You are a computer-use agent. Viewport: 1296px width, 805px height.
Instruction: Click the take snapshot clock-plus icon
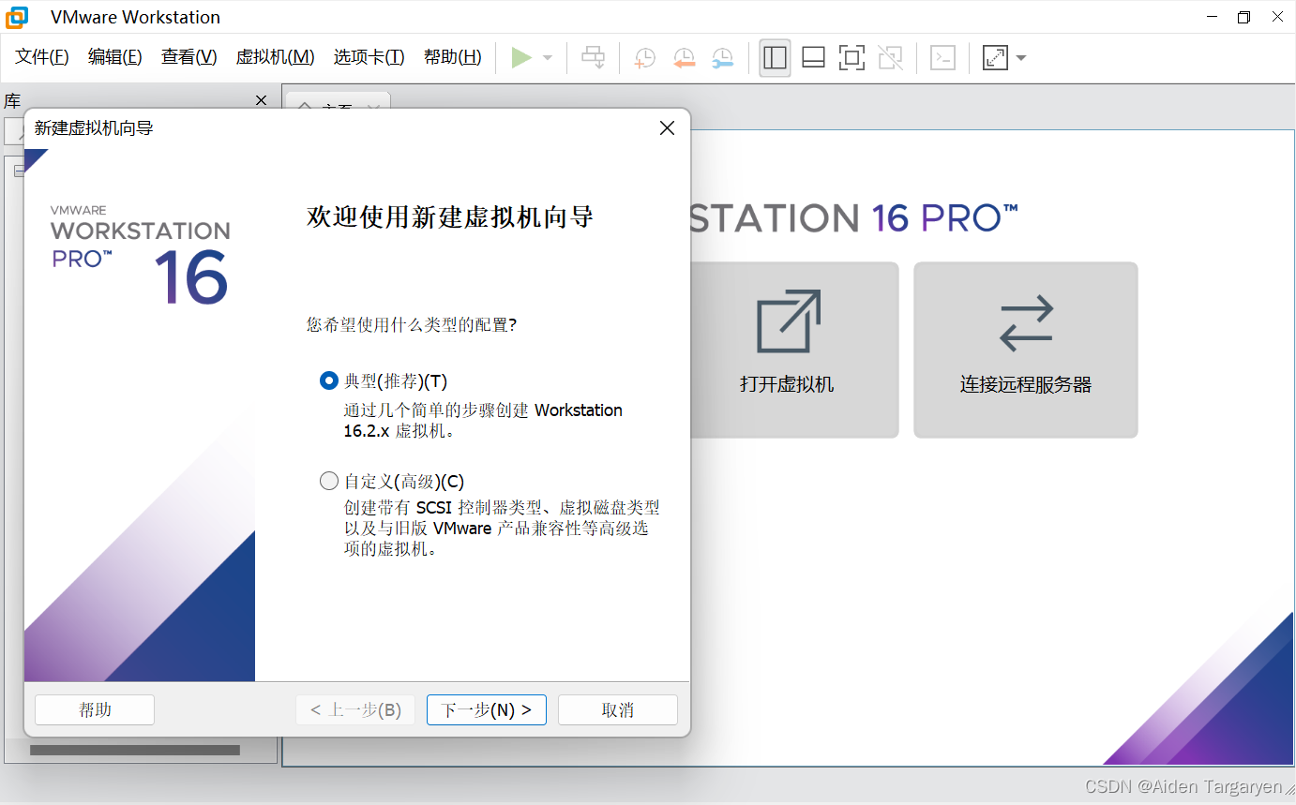coord(644,58)
